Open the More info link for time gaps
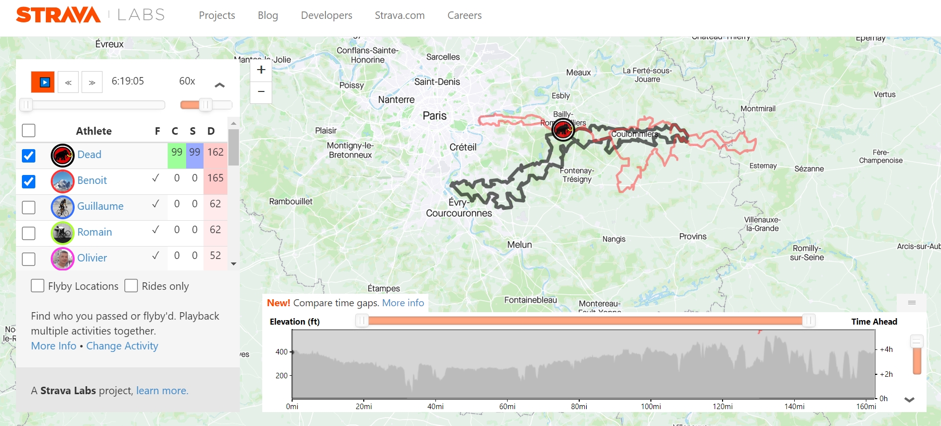Screen dimensions: 941x426 pyautogui.click(x=403, y=303)
